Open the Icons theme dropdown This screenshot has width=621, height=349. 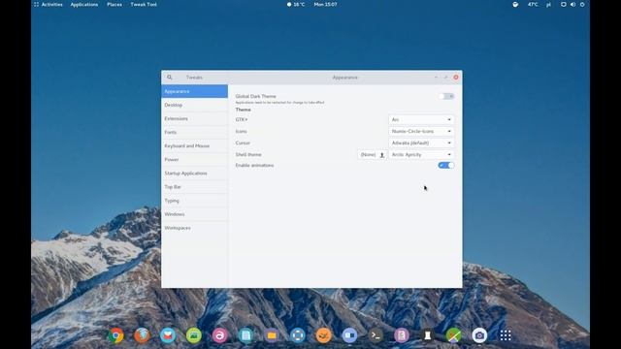click(421, 132)
